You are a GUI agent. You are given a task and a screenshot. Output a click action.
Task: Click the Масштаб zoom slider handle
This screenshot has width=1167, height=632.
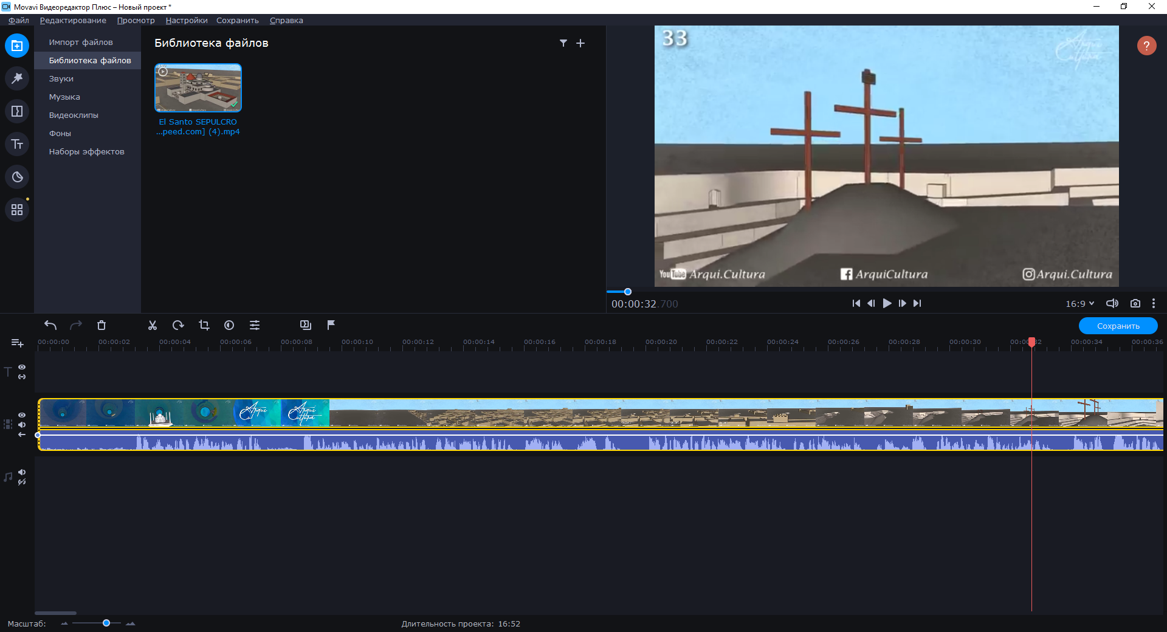106,623
